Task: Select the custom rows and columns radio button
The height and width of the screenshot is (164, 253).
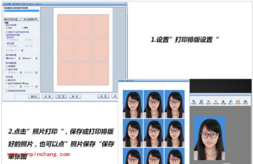Action: click(x=7, y=69)
